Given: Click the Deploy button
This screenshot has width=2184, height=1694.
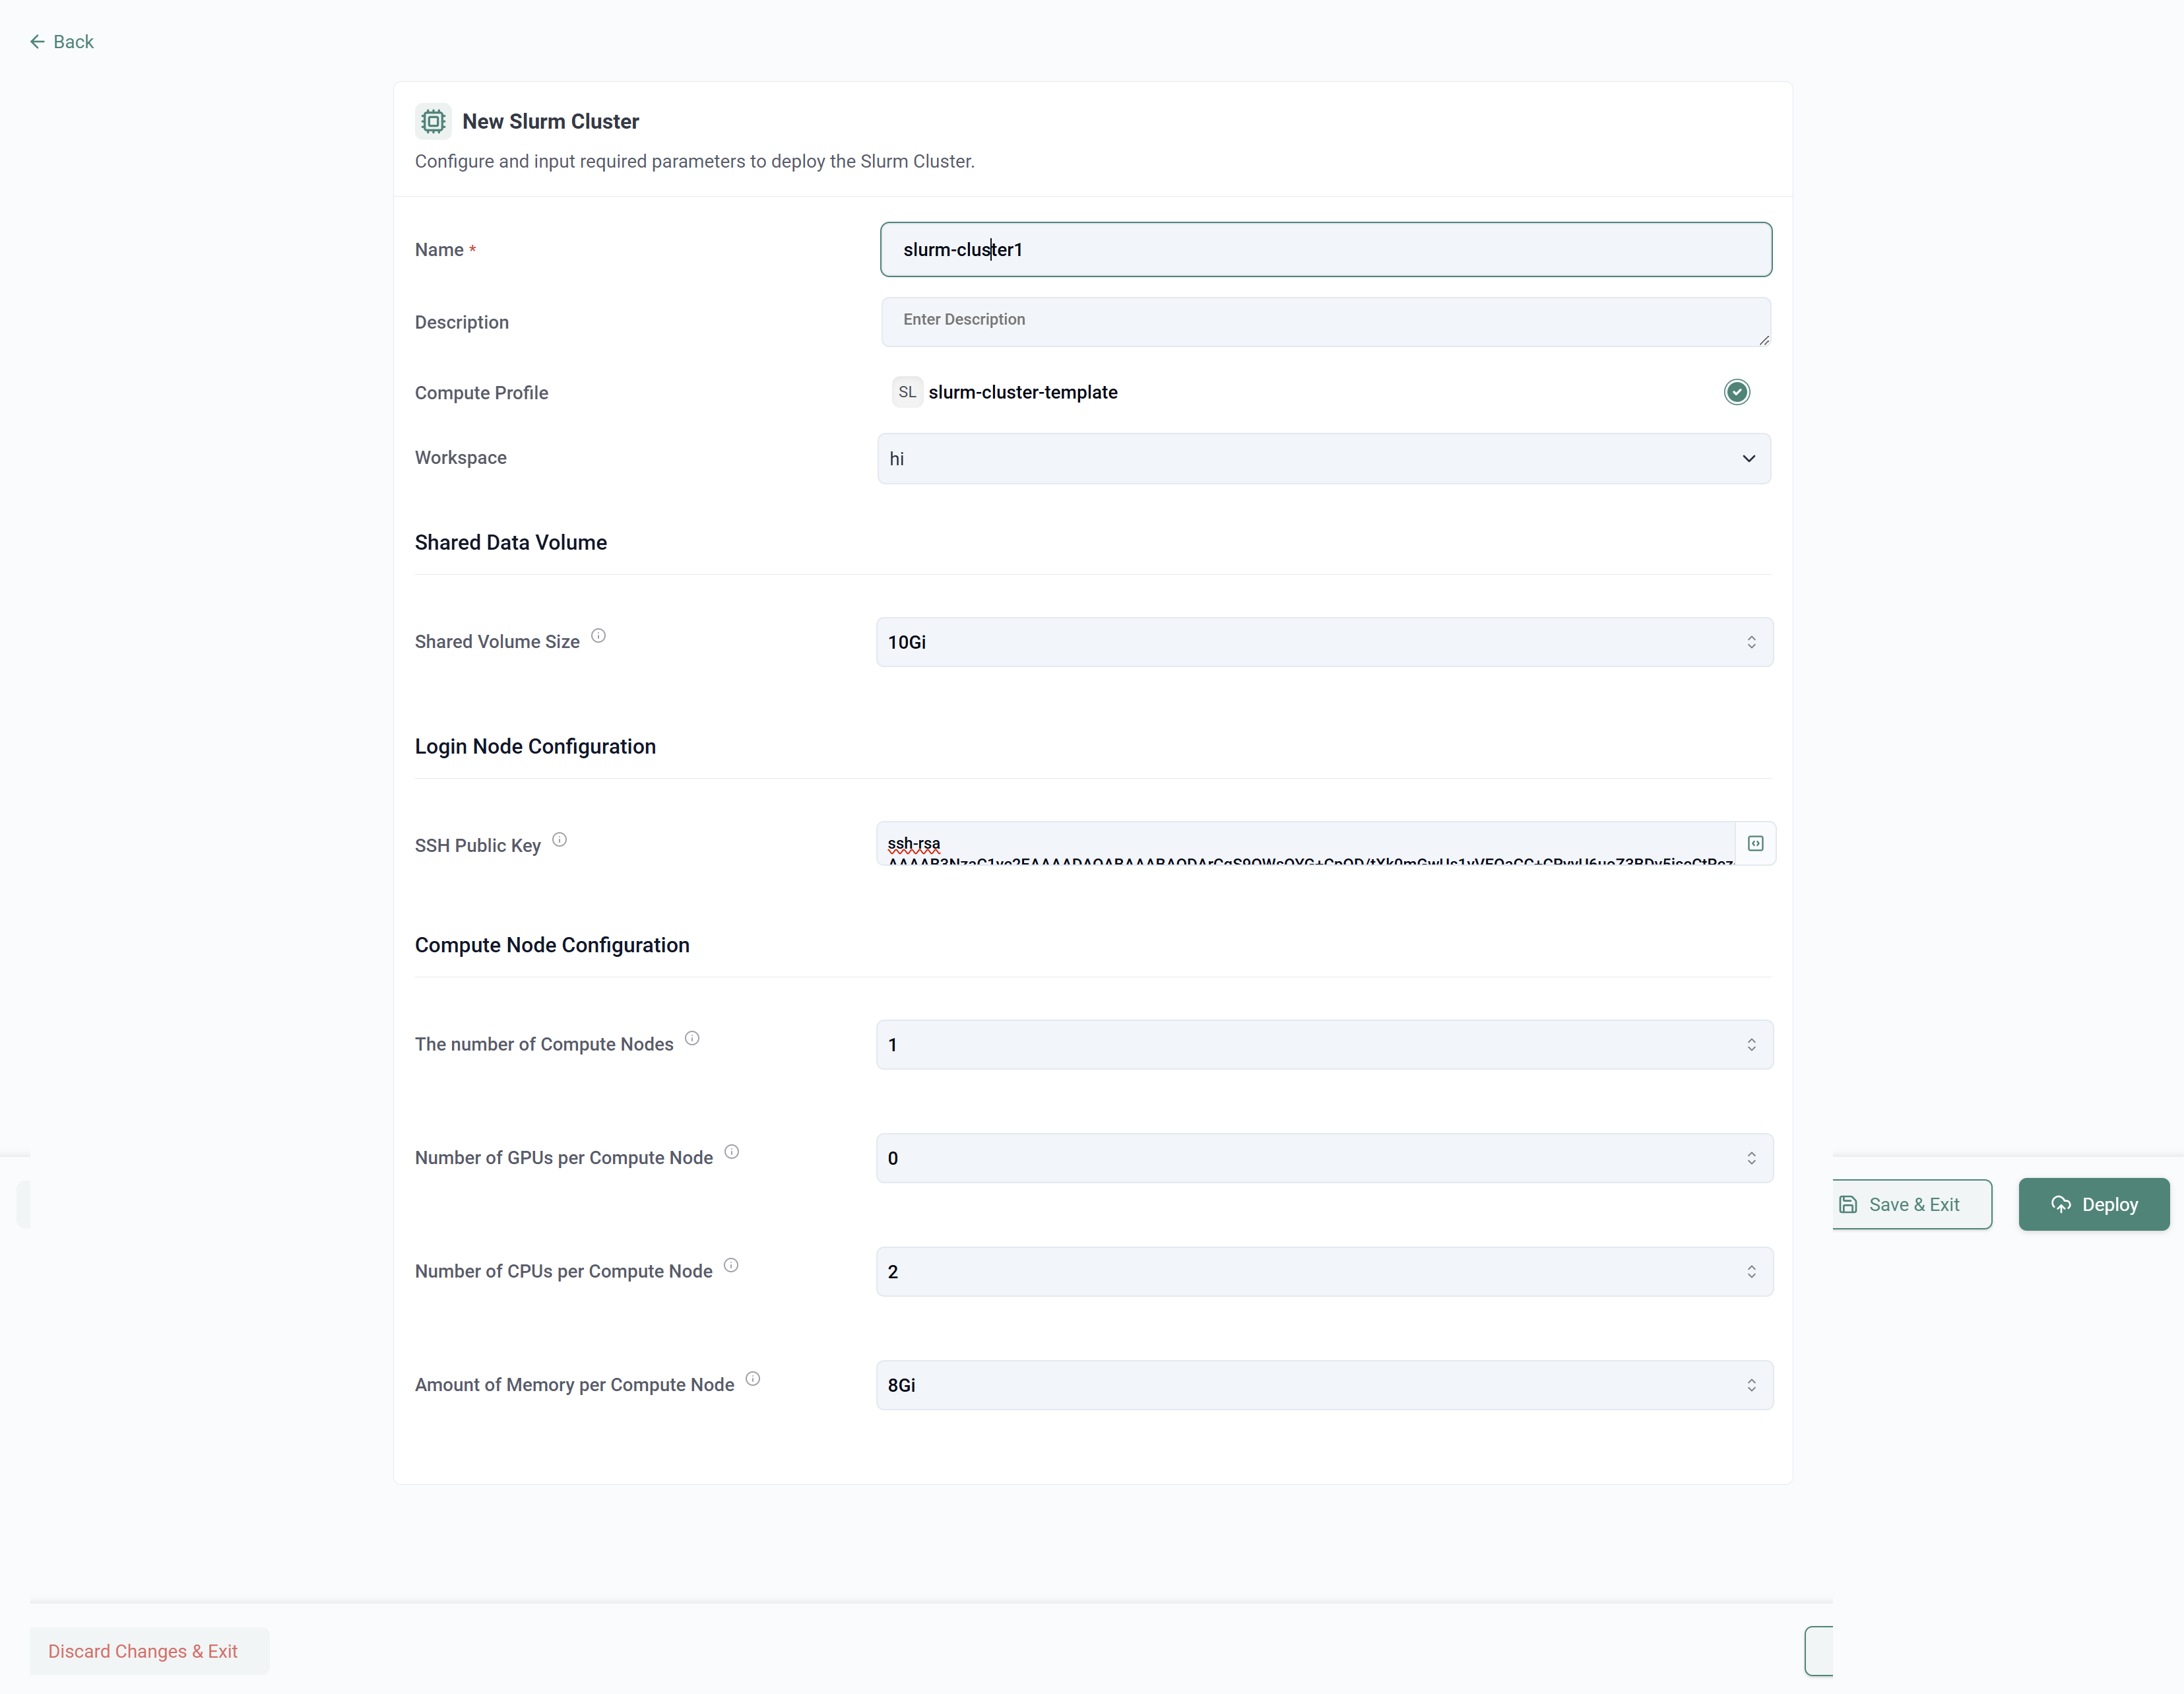Looking at the screenshot, I should tap(2093, 1205).
